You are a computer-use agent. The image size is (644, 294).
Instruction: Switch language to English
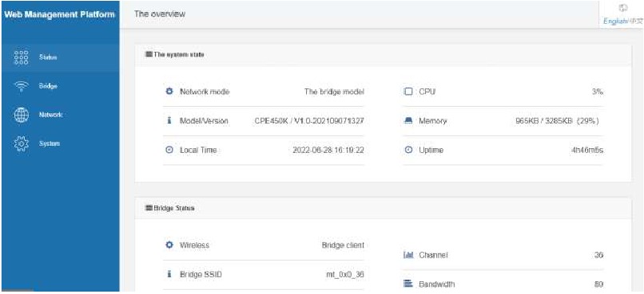[615, 22]
